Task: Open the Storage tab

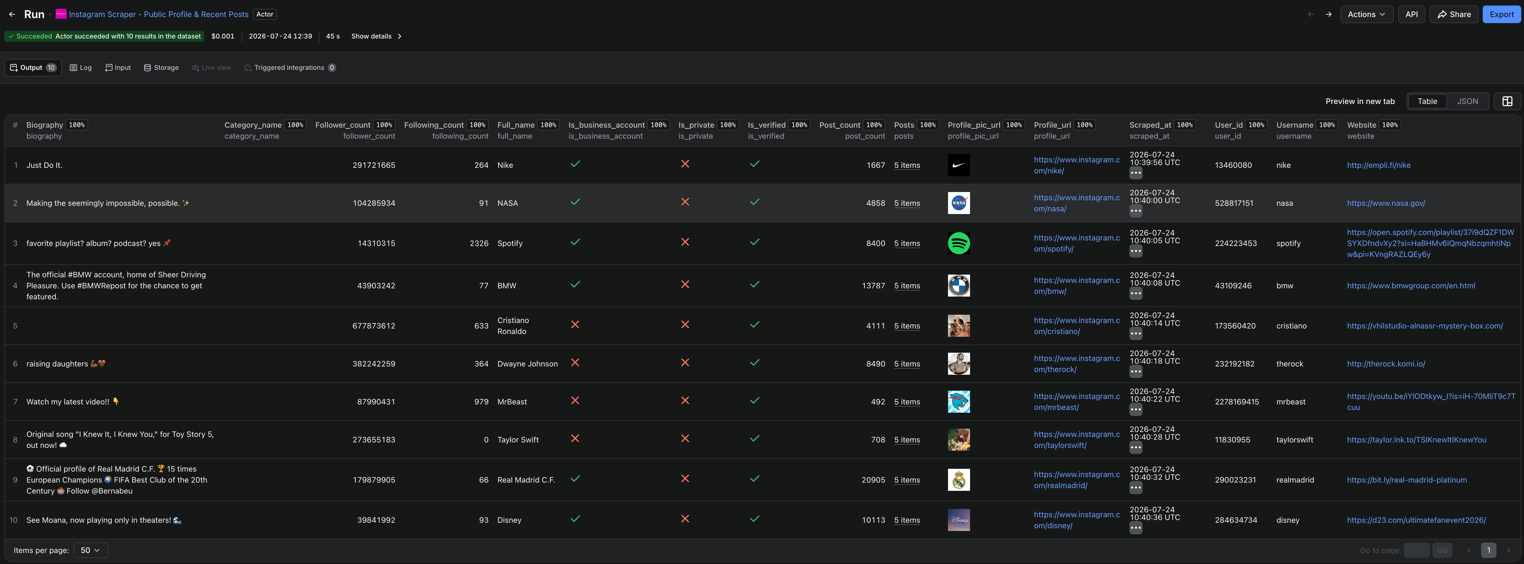Action: point(162,67)
